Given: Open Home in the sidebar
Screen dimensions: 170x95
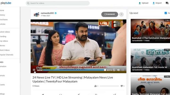Looking at the screenshot, I should click(2, 11).
